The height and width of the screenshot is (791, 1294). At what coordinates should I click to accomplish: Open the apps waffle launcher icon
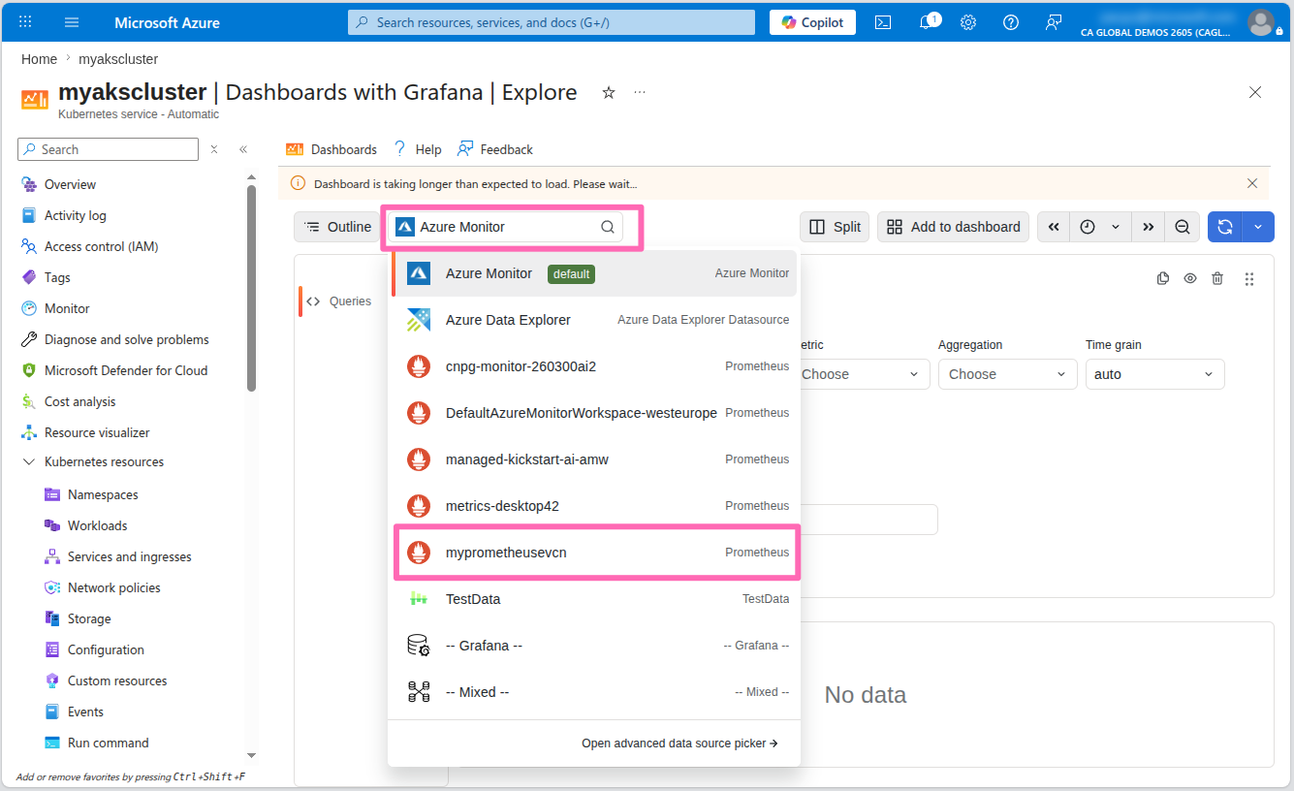tap(25, 22)
